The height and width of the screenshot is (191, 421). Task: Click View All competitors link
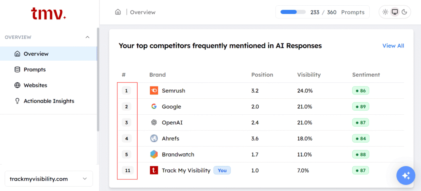[393, 46]
